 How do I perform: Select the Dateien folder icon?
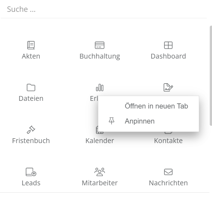tap(31, 87)
